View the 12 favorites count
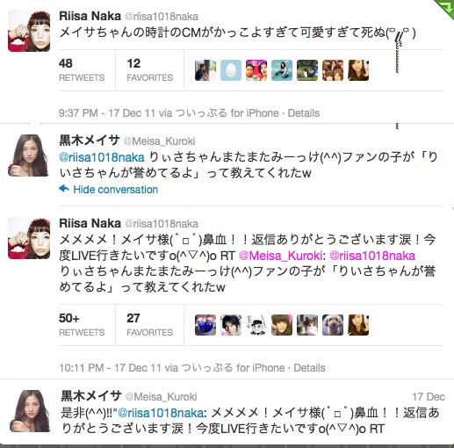The height and width of the screenshot is (448, 454). (149, 70)
